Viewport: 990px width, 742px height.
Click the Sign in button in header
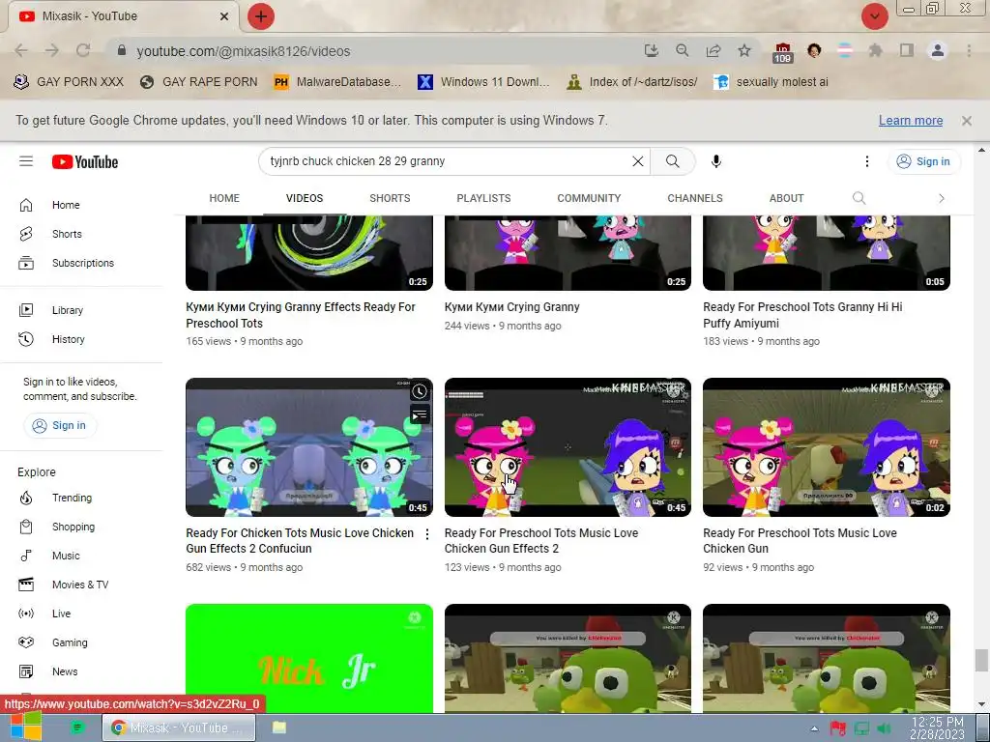923,161
